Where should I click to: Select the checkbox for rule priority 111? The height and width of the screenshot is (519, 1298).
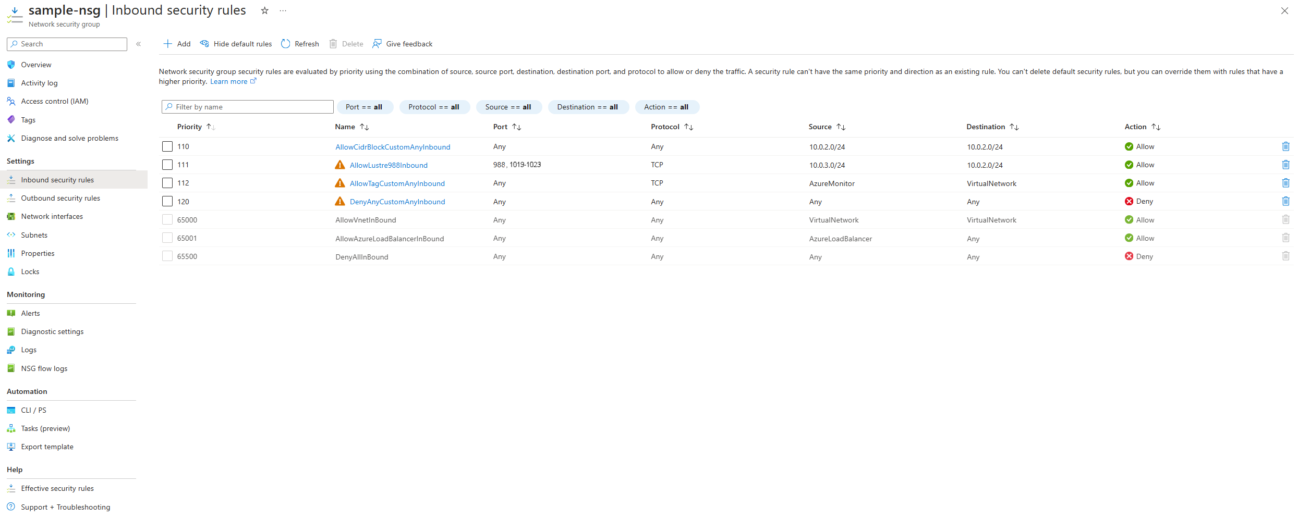167,165
